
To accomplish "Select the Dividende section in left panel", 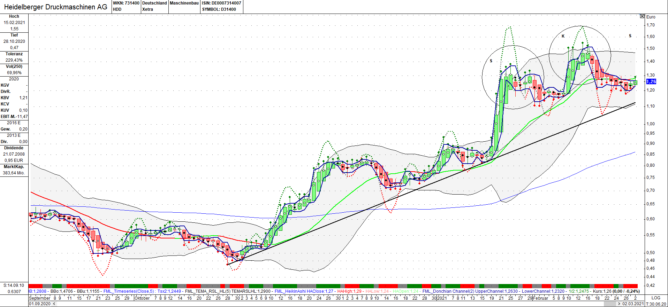I will coord(14,148).
